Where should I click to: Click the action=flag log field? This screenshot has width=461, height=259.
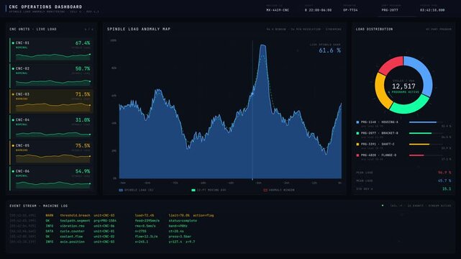coord(204,216)
